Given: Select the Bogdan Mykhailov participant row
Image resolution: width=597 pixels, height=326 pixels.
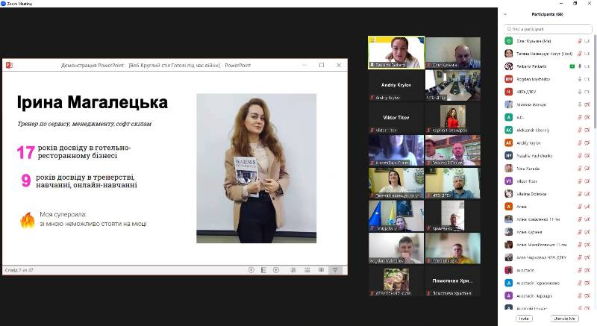Looking at the screenshot, I should click(548, 79).
